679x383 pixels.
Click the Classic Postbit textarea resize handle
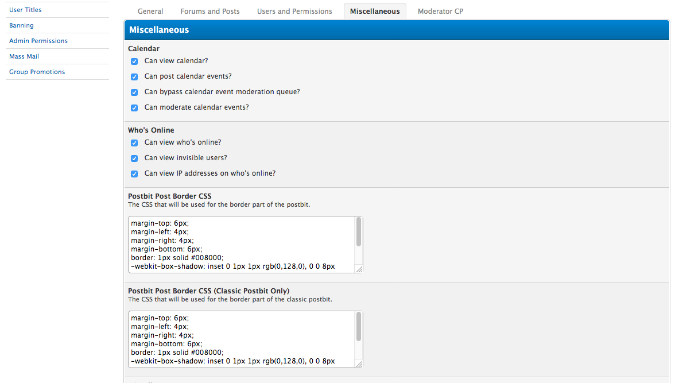point(359,363)
